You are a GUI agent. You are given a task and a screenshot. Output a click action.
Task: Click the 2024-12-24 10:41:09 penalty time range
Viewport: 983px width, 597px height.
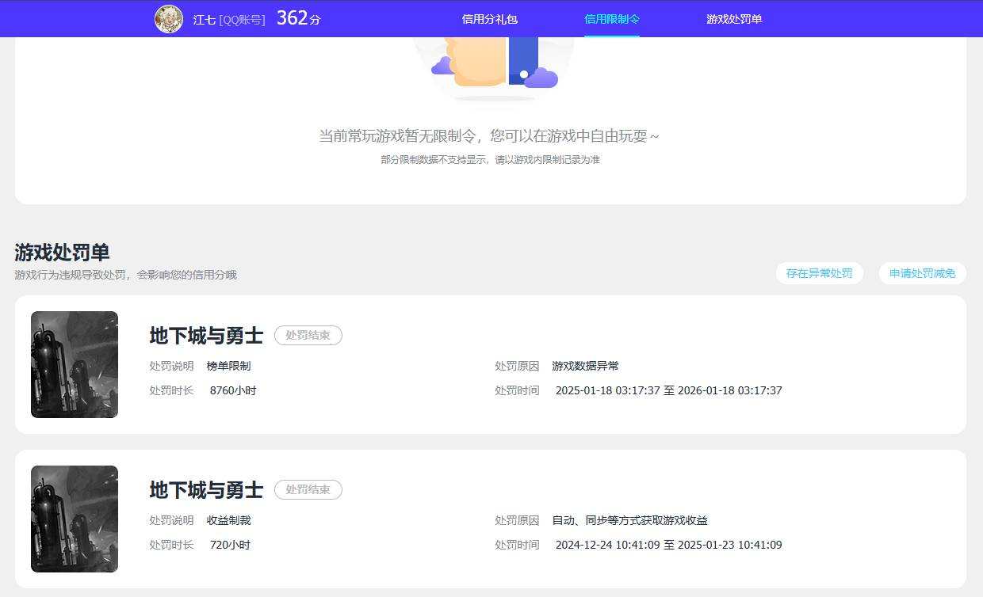coord(668,545)
